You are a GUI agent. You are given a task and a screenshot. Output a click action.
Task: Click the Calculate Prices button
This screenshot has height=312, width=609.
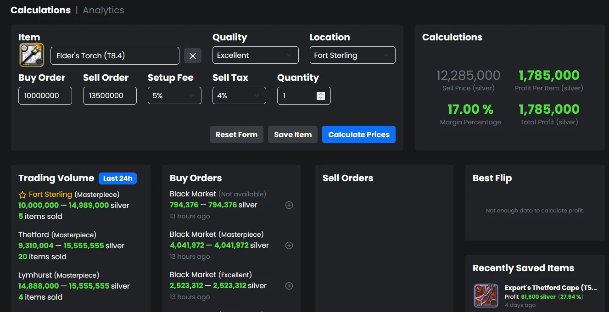coord(359,134)
